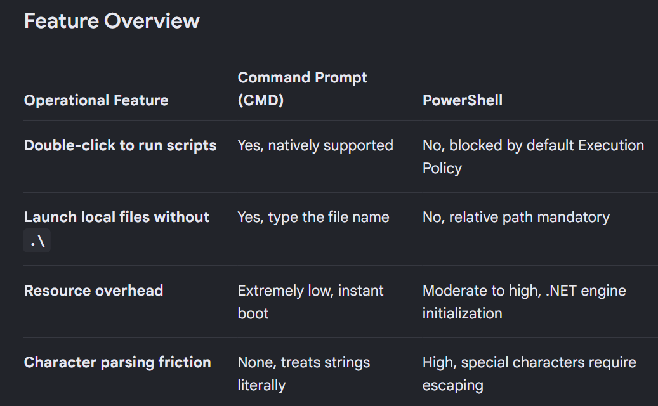This screenshot has width=658, height=406.
Task: Click 'No, relative path mandatory' cell
Action: coord(516,217)
